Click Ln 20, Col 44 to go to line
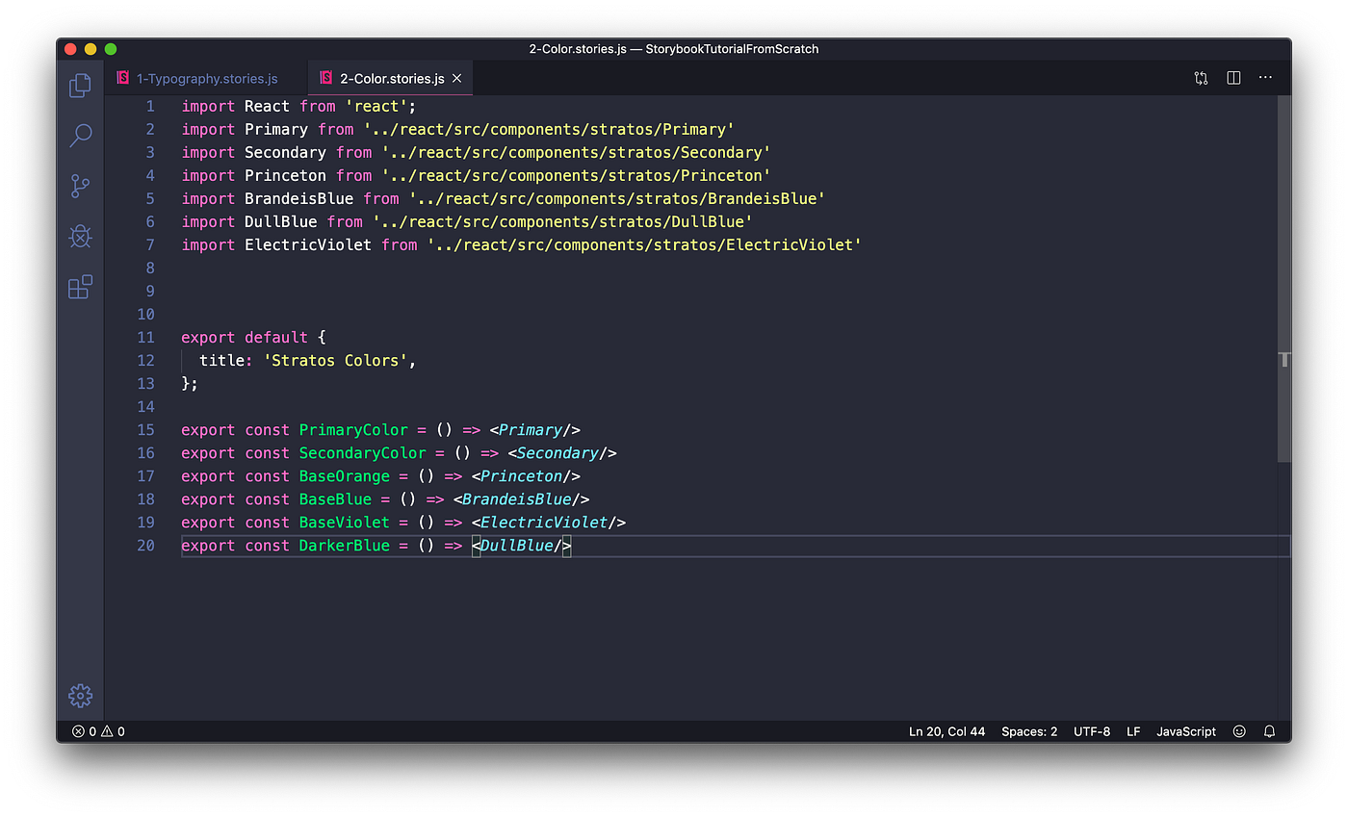 tap(946, 731)
